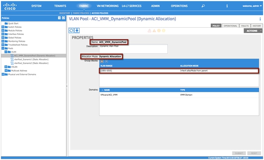Go to FABRIC POLICIES submenu
Viewport: 264px width, 160px height.
click(x=81, y=13)
